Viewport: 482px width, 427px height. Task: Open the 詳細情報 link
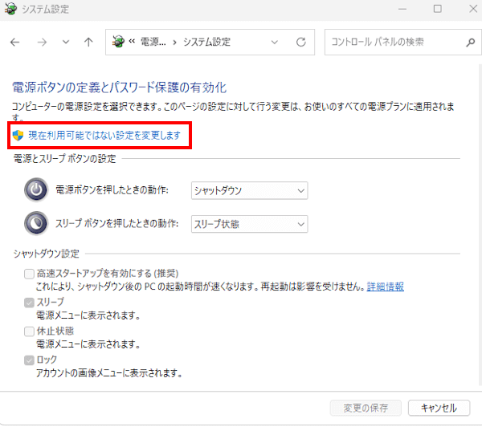[x=385, y=287]
